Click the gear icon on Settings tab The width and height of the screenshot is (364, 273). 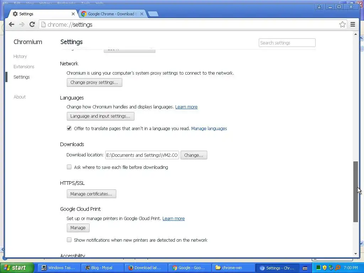coord(15,14)
